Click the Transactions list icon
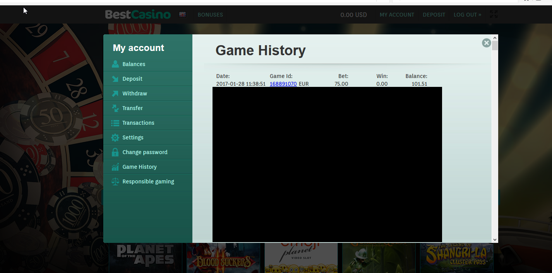 [x=115, y=123]
